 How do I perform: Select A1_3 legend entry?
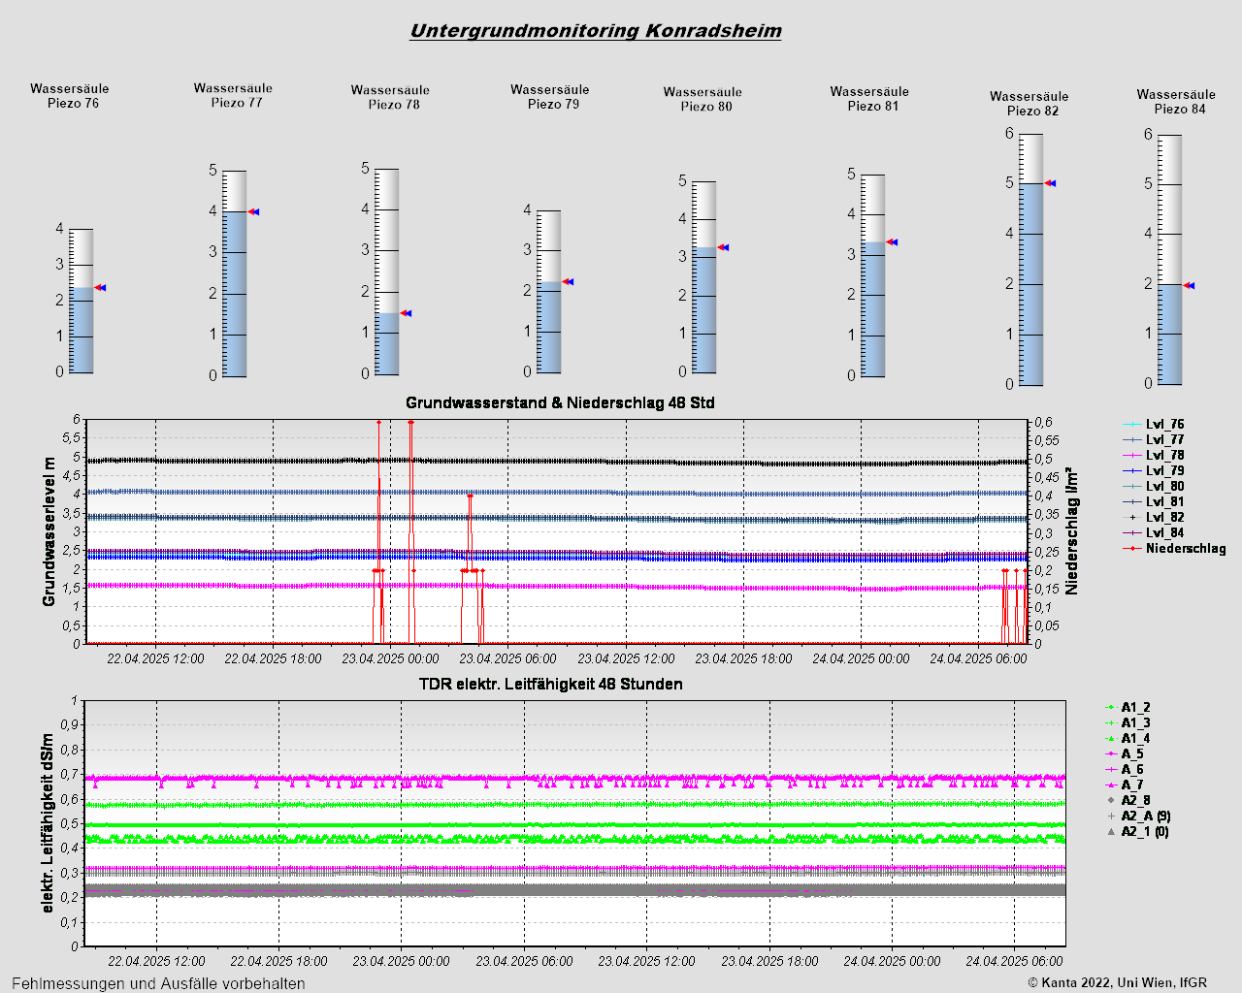[x=1128, y=723]
